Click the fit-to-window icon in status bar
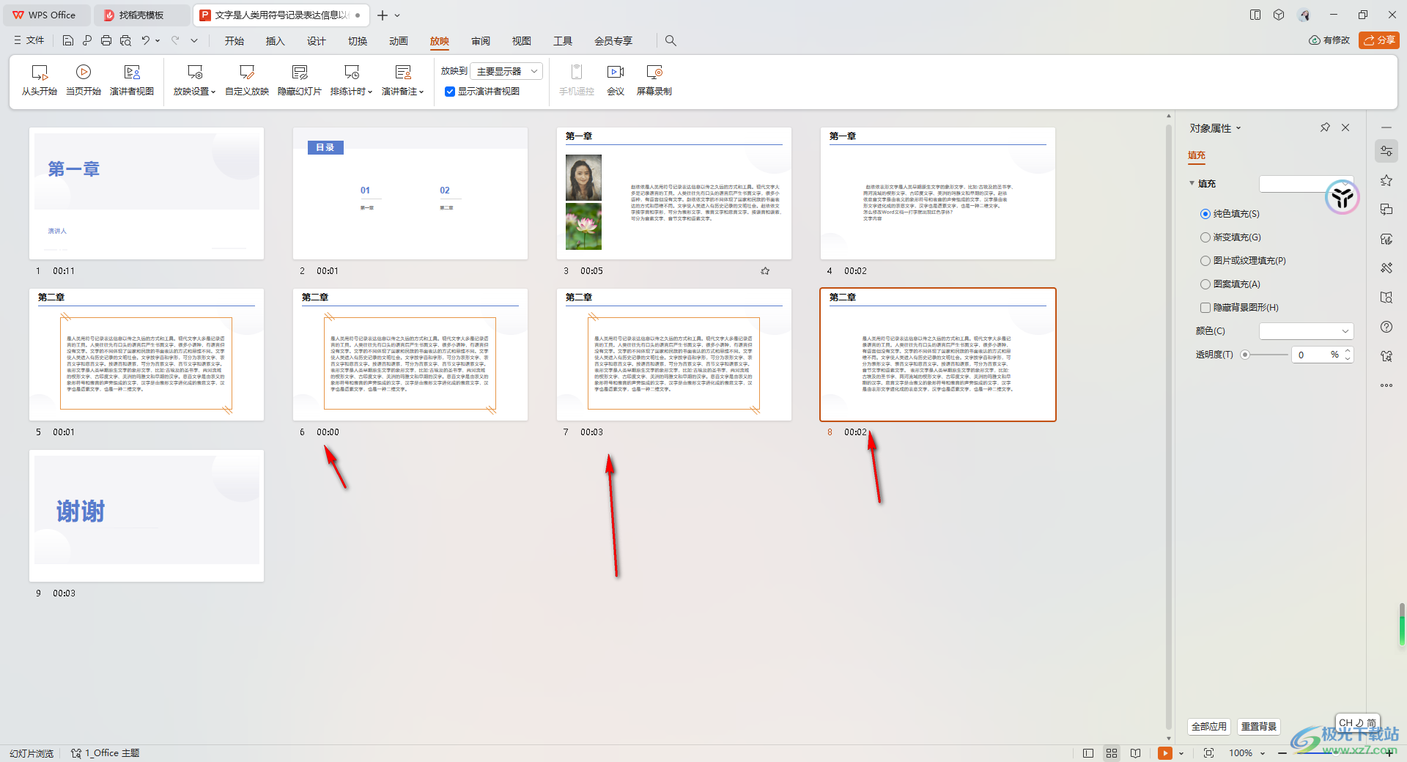Viewport: 1407px width, 762px height. tap(1208, 753)
